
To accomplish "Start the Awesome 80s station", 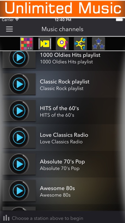I will (19, 191).
